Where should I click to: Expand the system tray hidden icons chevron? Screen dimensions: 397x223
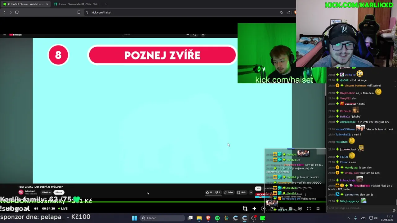pos(349,218)
